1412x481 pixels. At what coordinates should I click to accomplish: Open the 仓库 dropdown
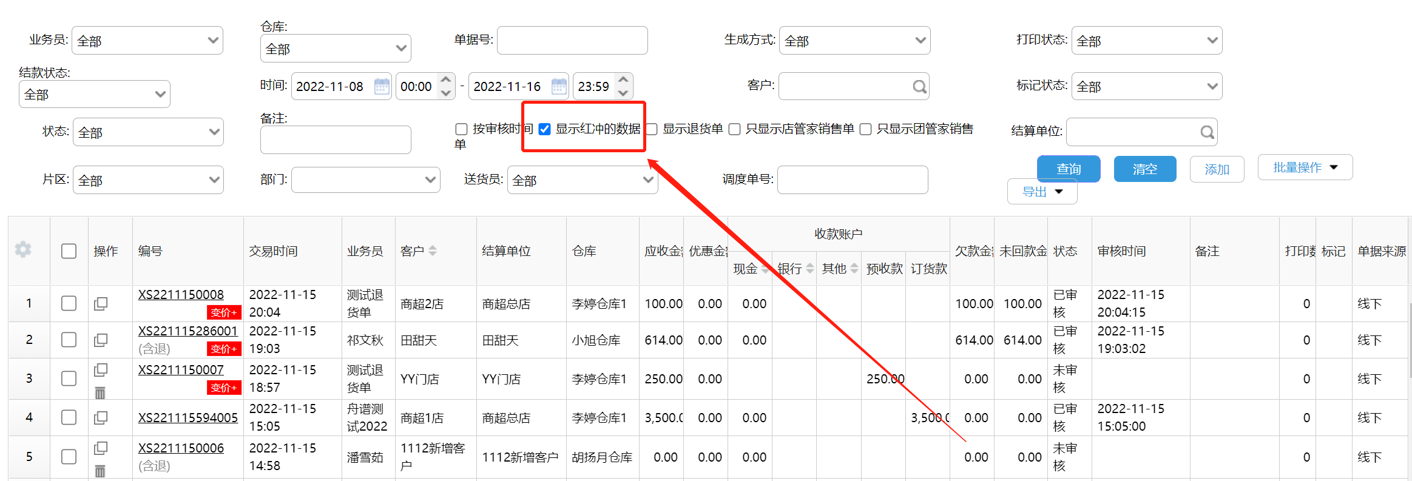(x=336, y=49)
